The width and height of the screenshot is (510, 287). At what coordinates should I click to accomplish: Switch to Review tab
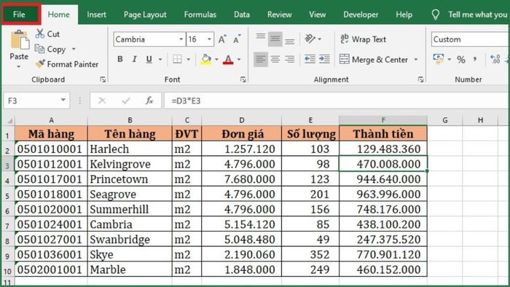(x=279, y=15)
